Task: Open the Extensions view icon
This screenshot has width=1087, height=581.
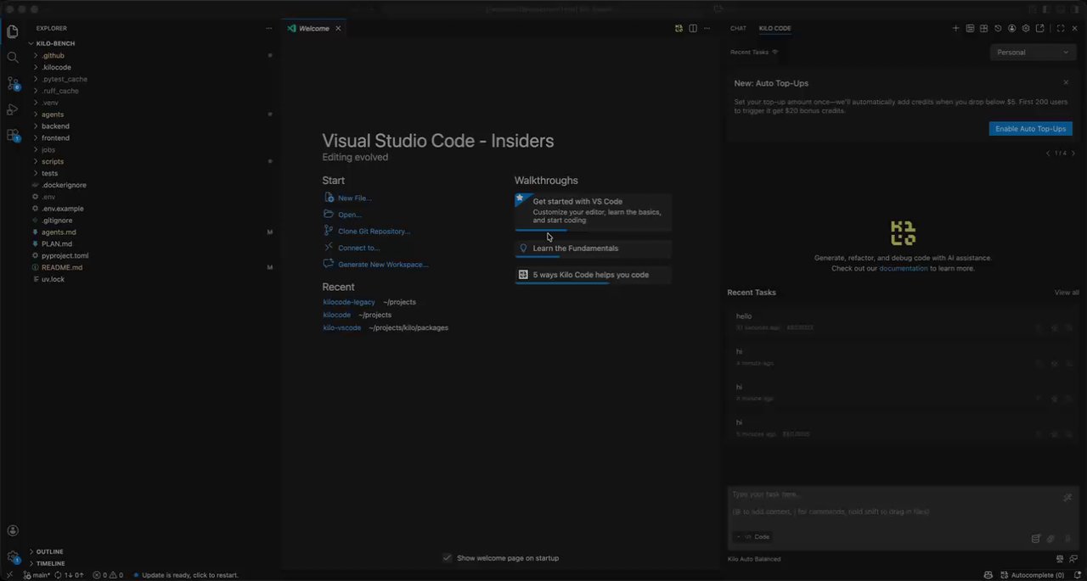Action: coord(13,135)
